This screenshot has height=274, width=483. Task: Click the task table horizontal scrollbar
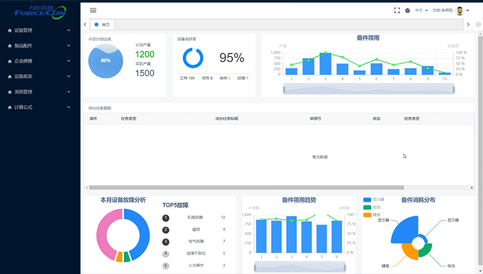[x=245, y=187]
